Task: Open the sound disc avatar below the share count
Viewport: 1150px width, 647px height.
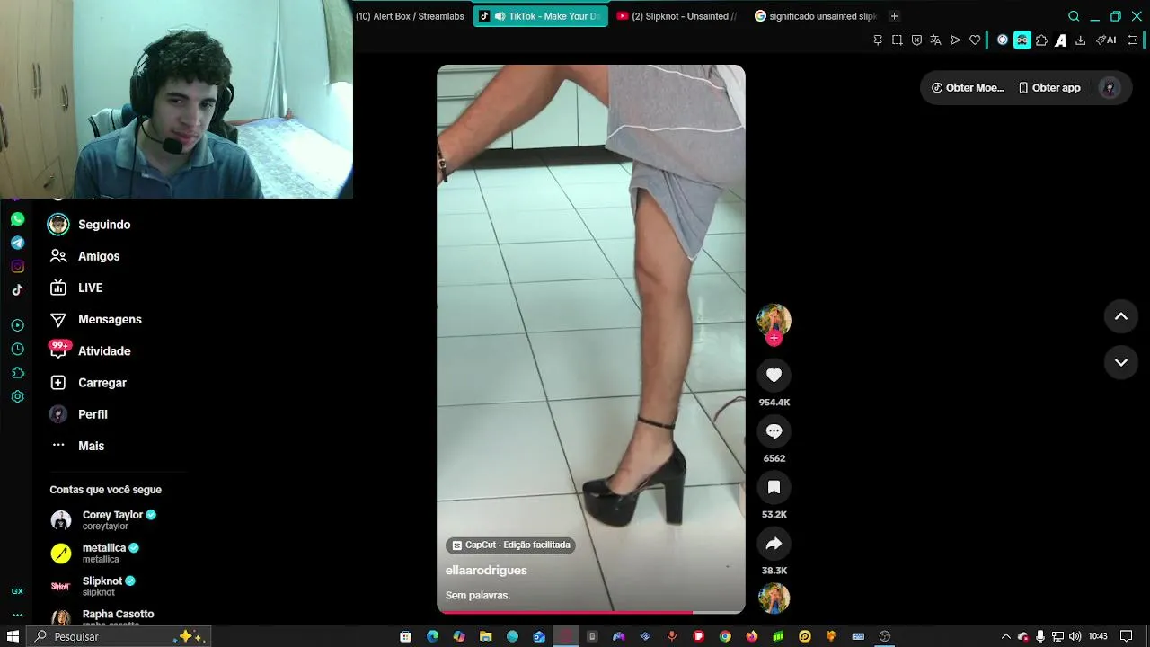Action: tap(774, 598)
